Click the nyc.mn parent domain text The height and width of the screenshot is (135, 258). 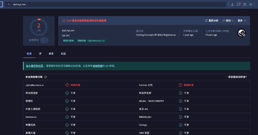(x=66, y=35)
